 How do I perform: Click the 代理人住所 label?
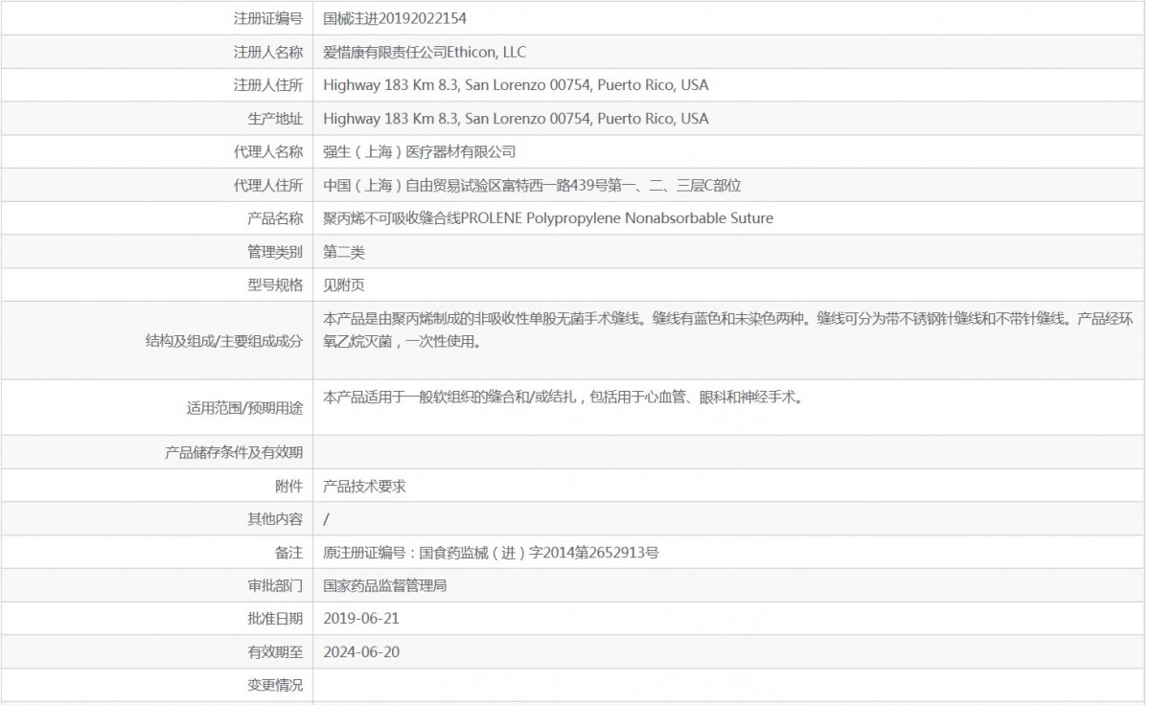point(268,185)
